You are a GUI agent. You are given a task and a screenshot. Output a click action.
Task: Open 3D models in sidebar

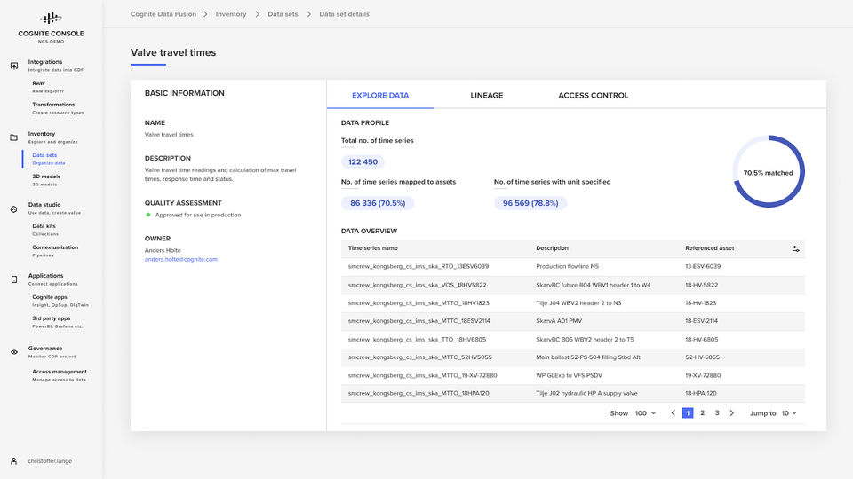coord(46,177)
